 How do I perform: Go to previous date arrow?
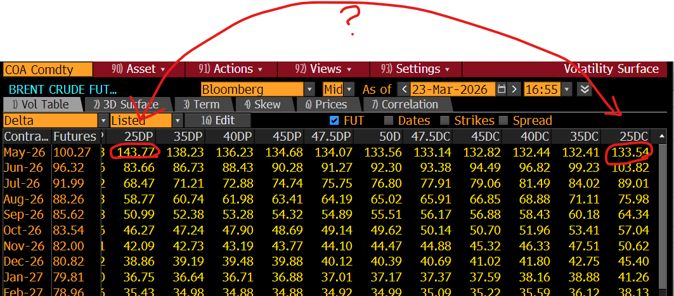pyautogui.click(x=404, y=89)
